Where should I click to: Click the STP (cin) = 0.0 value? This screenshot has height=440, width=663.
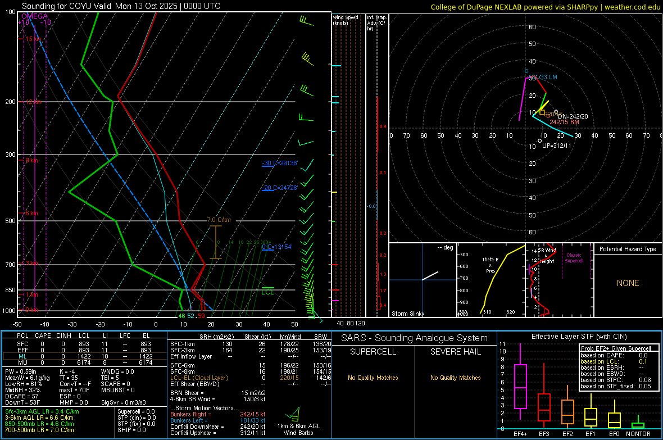click(137, 418)
